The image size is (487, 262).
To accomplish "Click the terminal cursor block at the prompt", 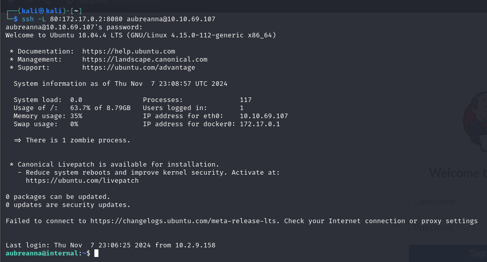I will tap(96, 253).
